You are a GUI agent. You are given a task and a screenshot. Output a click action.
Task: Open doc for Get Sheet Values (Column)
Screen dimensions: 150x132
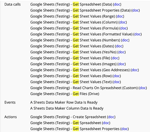(123, 22)
